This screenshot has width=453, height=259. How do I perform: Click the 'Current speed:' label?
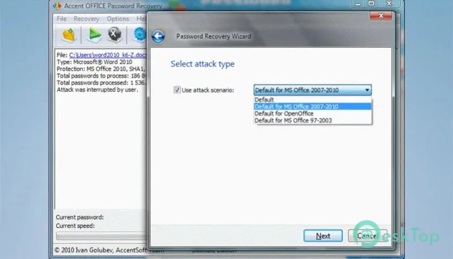[x=75, y=226]
